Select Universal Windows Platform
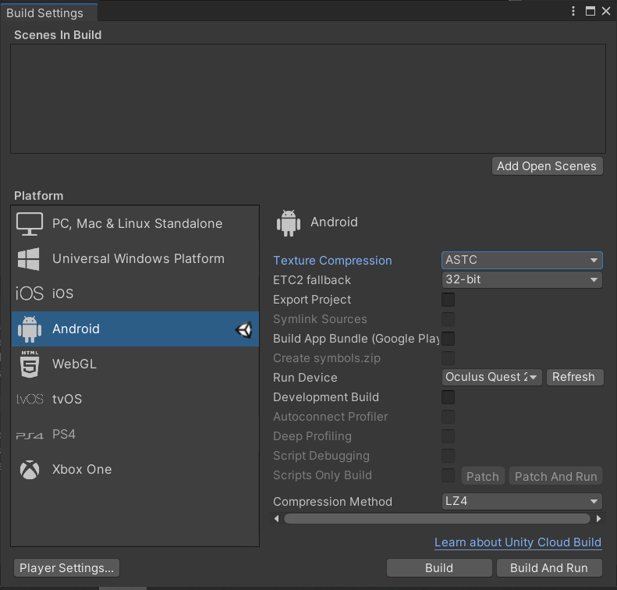 pyautogui.click(x=135, y=259)
